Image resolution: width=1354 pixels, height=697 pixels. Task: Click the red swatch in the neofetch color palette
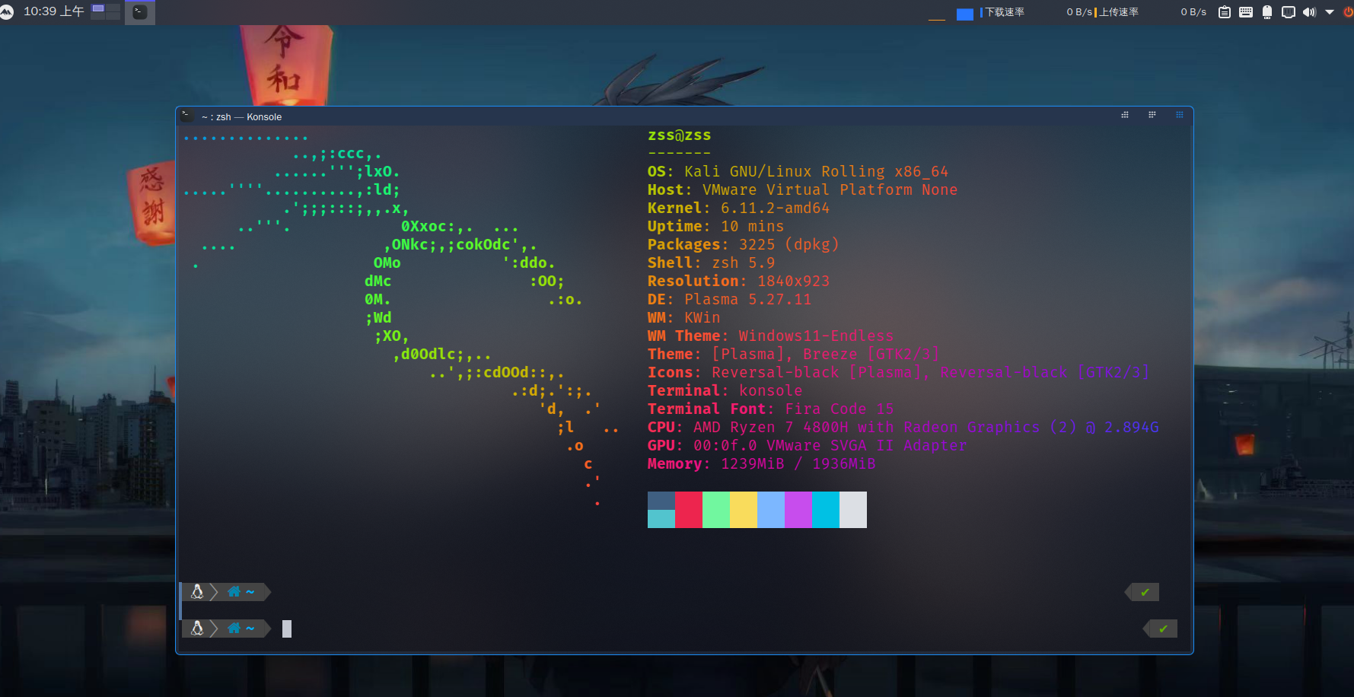click(x=689, y=510)
